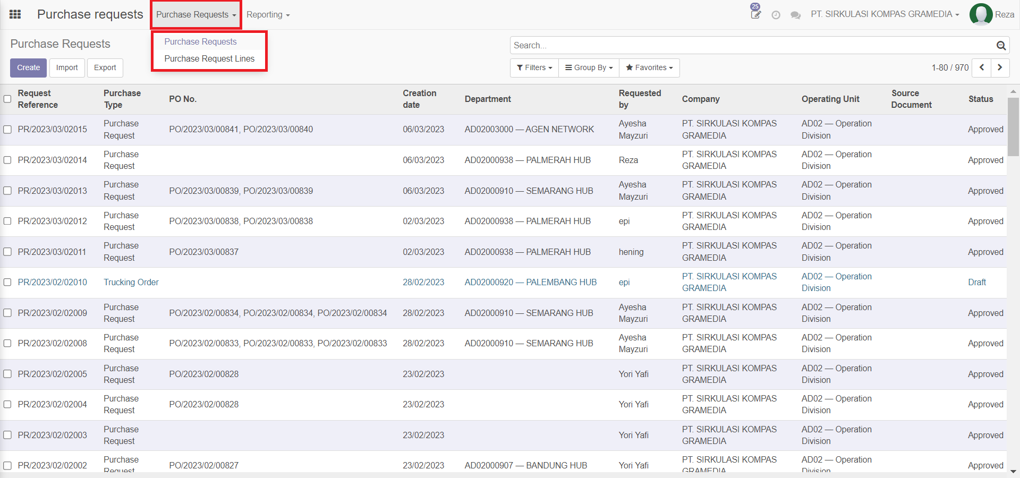The width and height of the screenshot is (1020, 478).
Task: Sort by Source Document column header
Action: [912, 99]
